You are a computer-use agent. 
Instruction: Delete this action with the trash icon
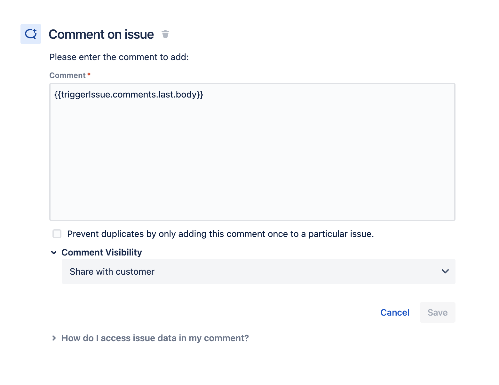tap(165, 34)
